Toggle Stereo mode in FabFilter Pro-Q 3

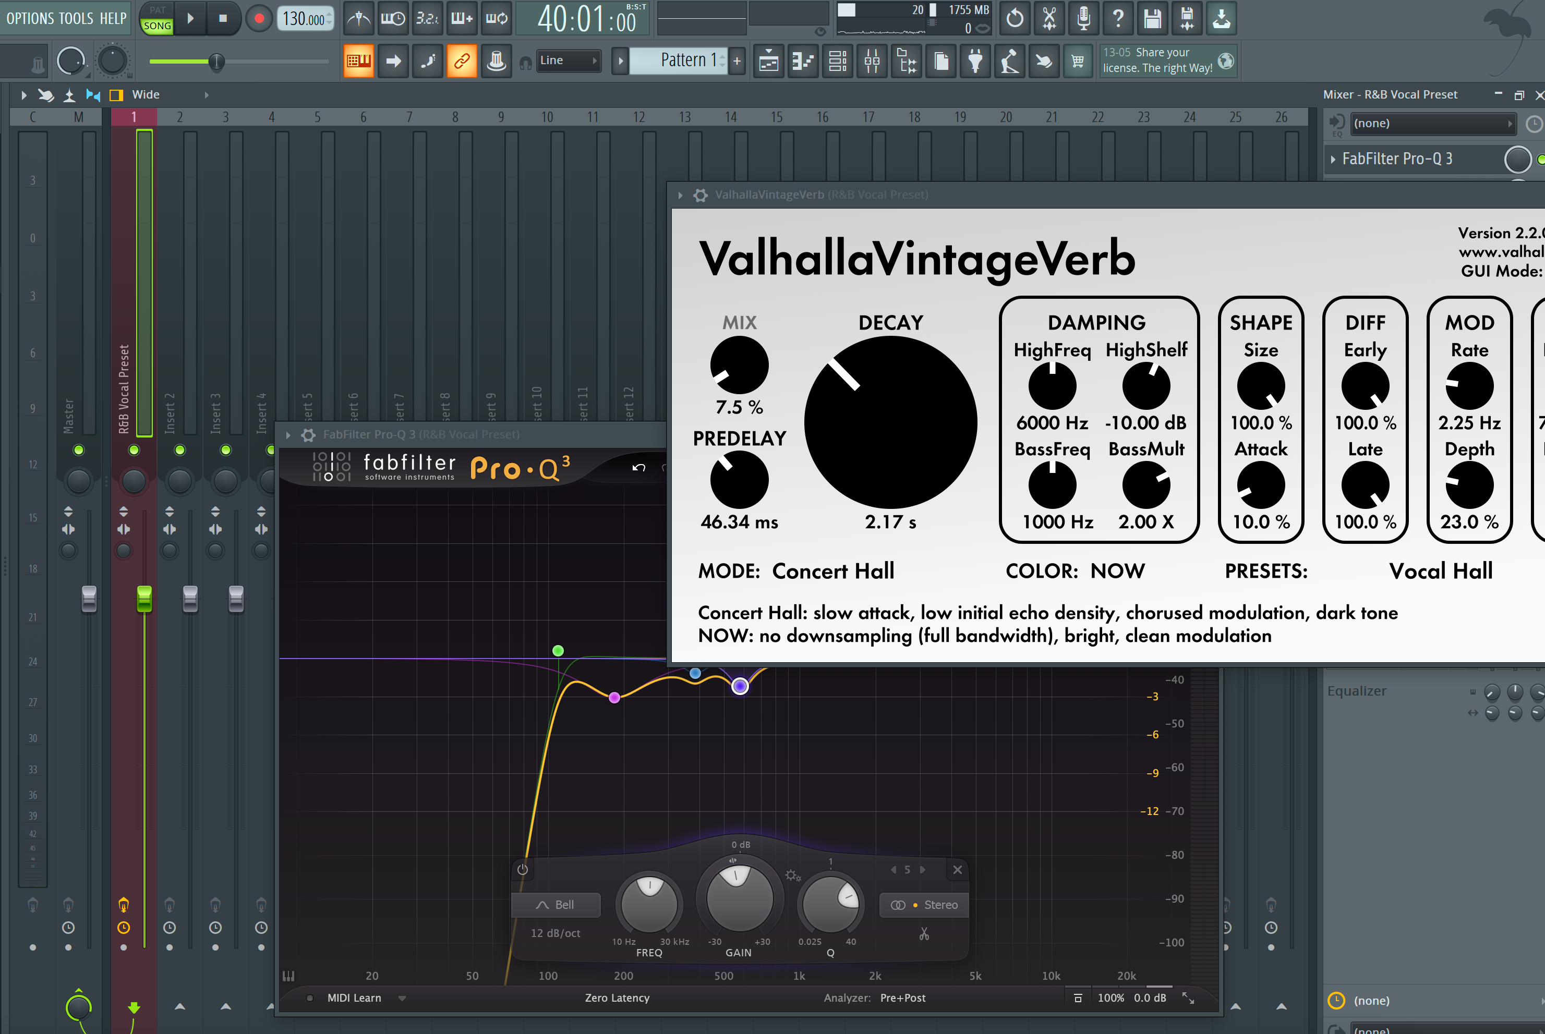(x=924, y=905)
